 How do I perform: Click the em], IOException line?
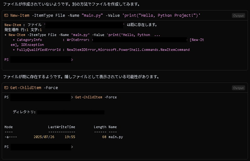click(27, 45)
